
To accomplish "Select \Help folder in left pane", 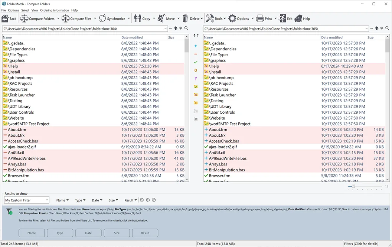I will pos(94,66).
